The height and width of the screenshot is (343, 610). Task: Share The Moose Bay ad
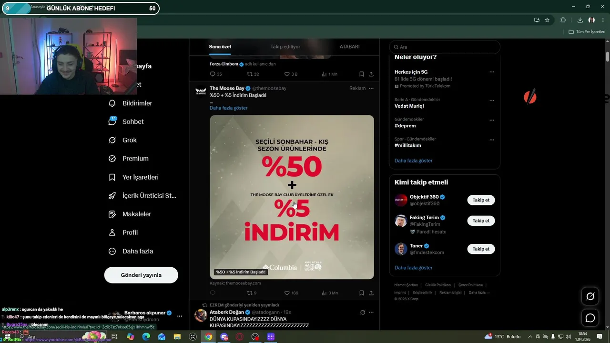(371, 293)
